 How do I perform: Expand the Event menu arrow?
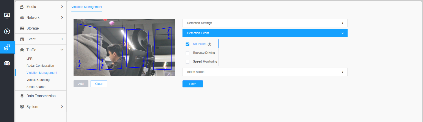point(62,39)
